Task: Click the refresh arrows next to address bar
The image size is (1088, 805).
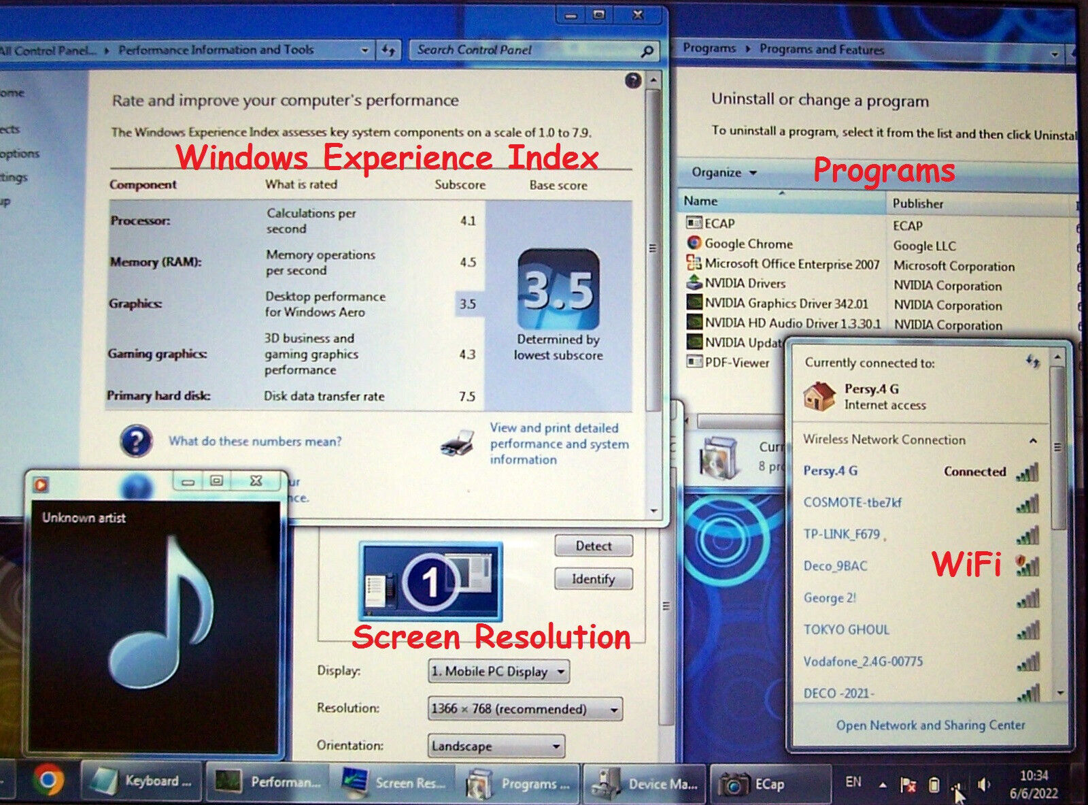Action: (388, 50)
